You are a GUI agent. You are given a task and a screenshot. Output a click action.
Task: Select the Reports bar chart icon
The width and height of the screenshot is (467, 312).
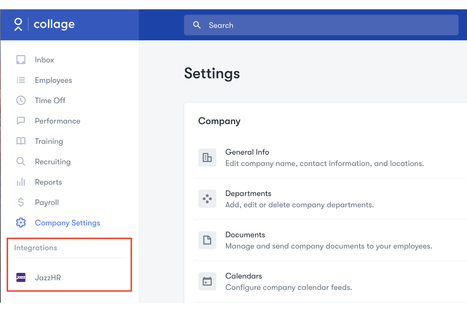[21, 182]
